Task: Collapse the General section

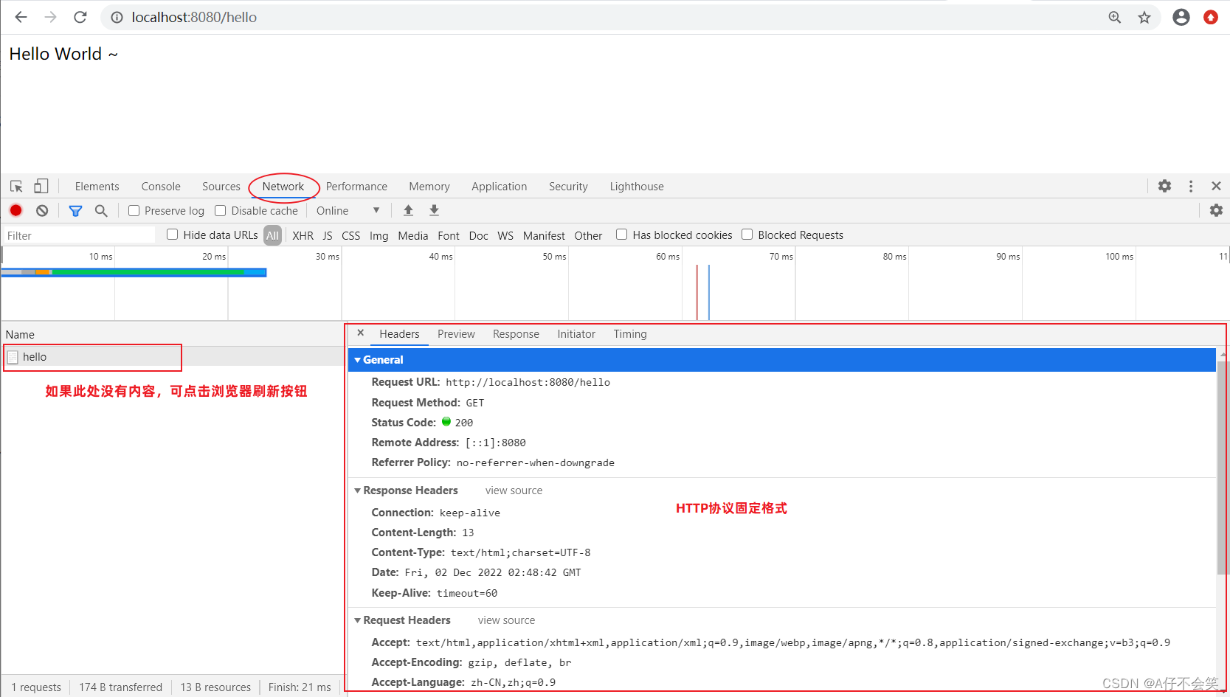Action: coord(358,360)
